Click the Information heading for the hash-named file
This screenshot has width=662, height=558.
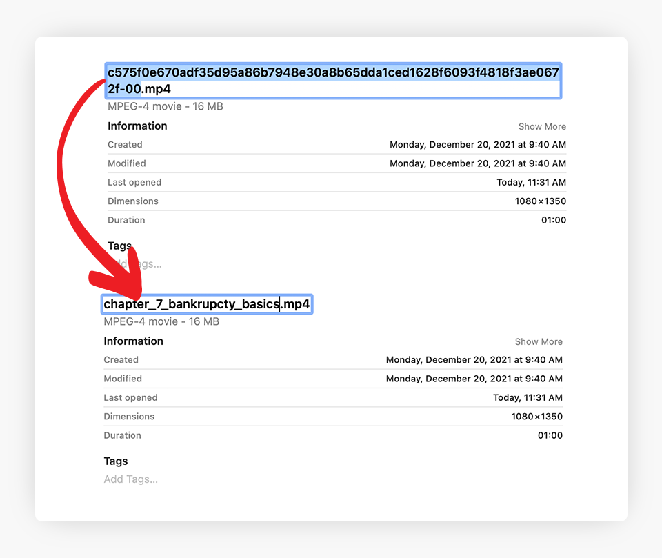pyautogui.click(x=137, y=126)
